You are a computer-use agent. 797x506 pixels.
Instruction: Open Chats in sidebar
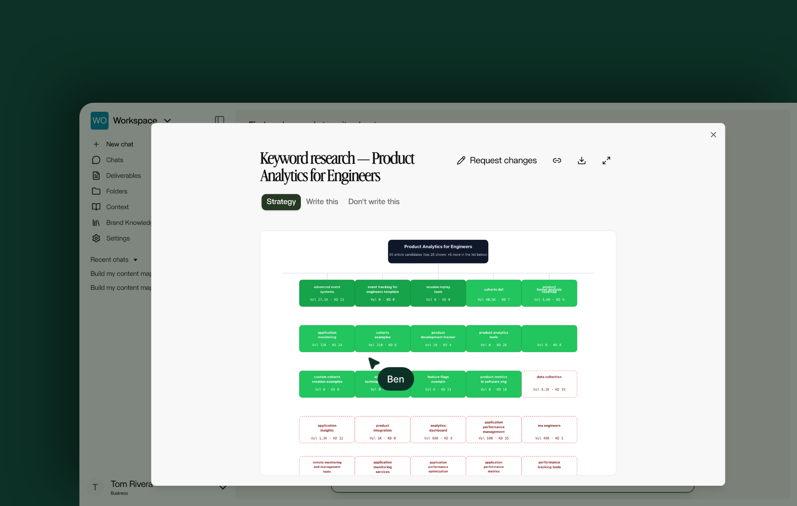click(x=115, y=160)
